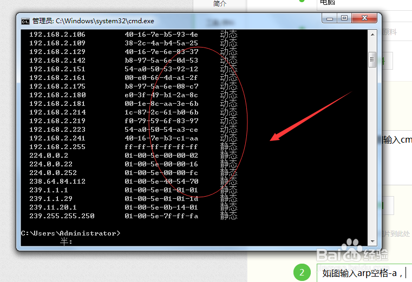Click MAC address 01-00-5e-01-01-1d
Screen dimensions: 412x282
tap(161, 199)
